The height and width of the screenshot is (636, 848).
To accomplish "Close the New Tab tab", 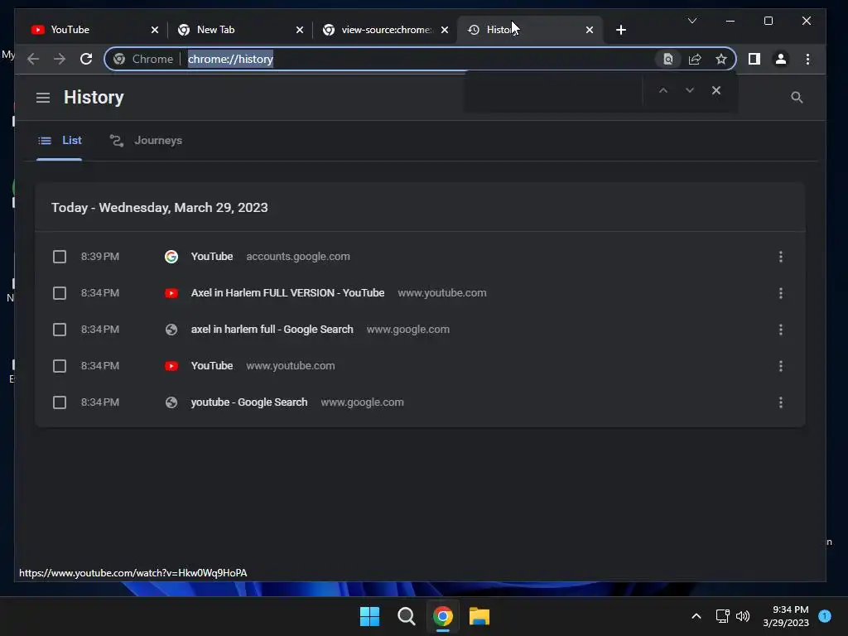I will (x=300, y=30).
